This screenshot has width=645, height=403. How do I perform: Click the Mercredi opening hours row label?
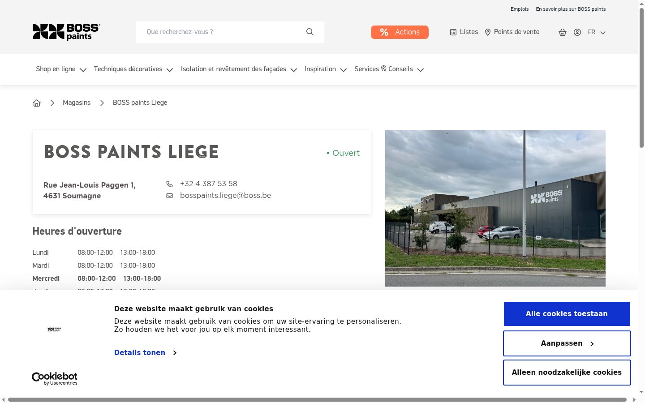(x=46, y=279)
